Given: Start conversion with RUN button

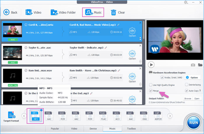Looking at the screenshot, I should click(194, 123).
